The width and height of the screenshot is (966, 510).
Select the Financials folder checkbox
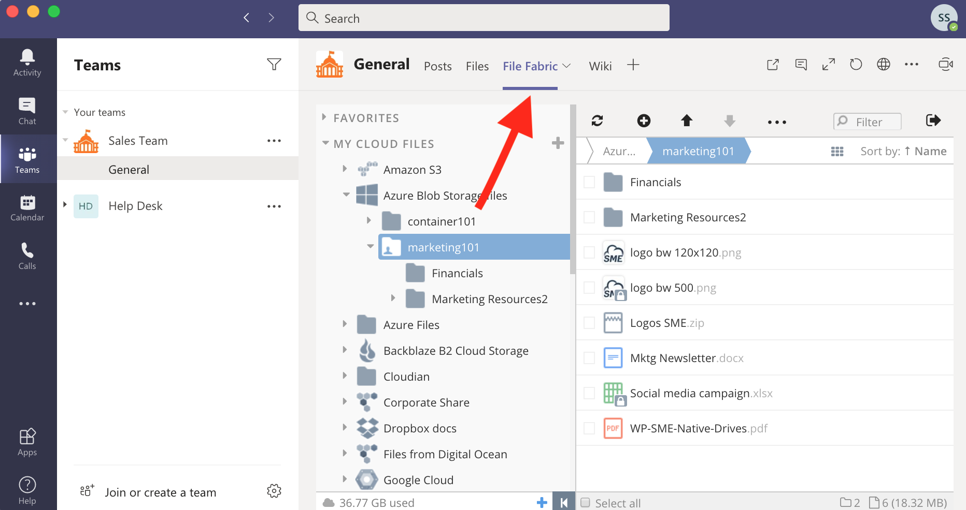point(589,182)
